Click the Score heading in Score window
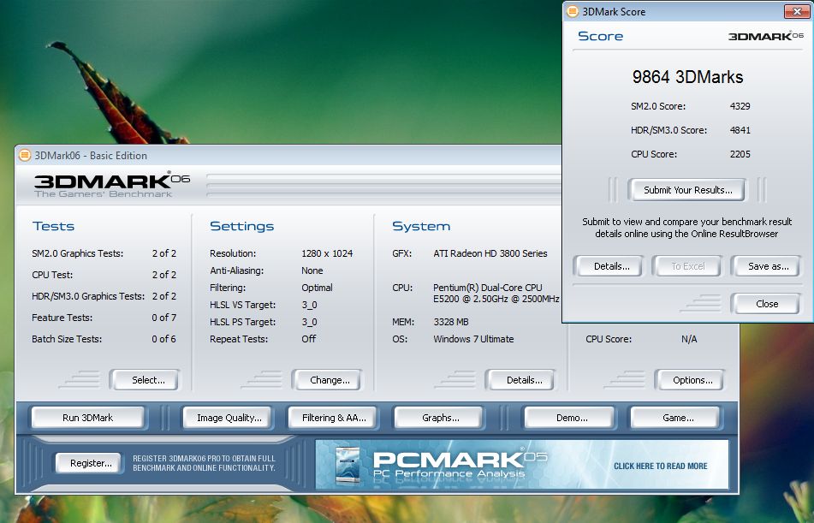 pyautogui.click(x=600, y=36)
